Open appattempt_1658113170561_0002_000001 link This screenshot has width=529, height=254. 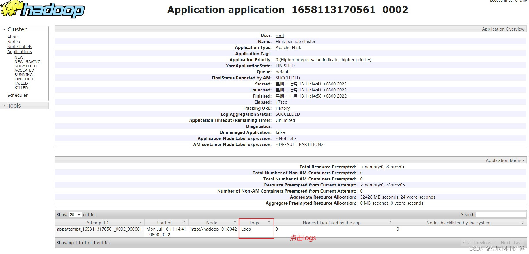pos(100,229)
